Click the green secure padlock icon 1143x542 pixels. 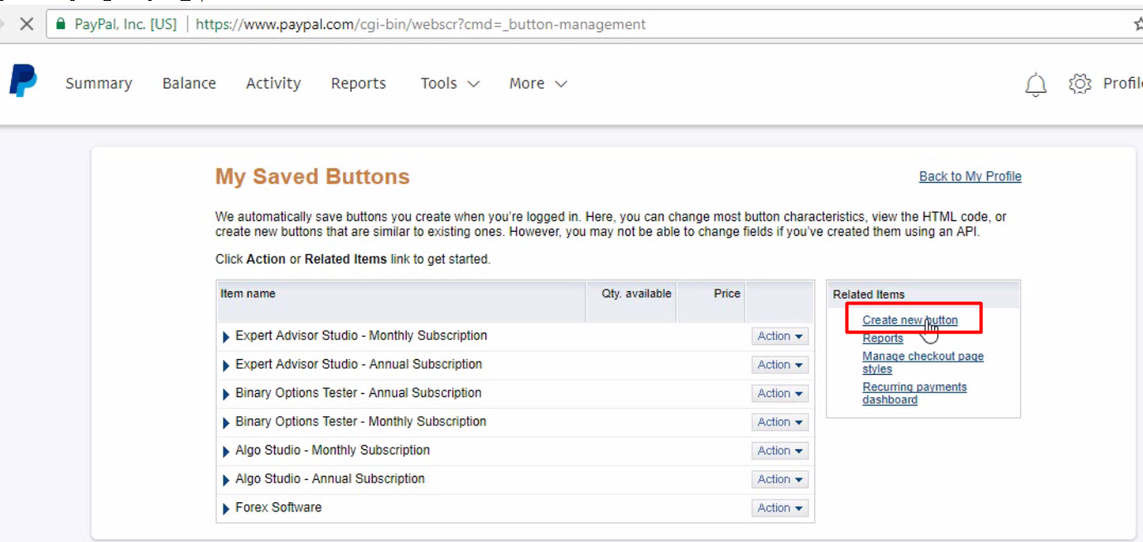tap(60, 24)
